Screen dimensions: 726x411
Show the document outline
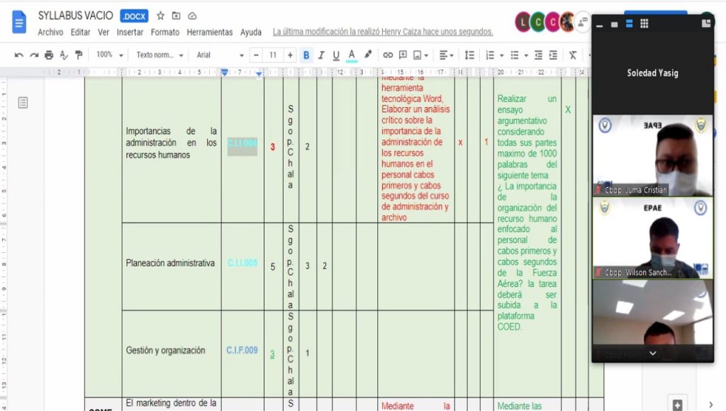[x=23, y=102]
